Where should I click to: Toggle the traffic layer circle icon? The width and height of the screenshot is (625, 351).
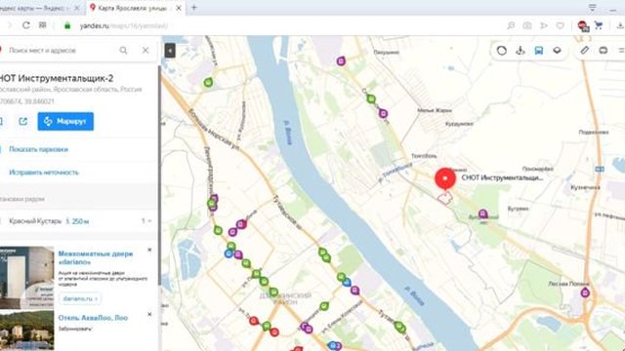(501, 51)
